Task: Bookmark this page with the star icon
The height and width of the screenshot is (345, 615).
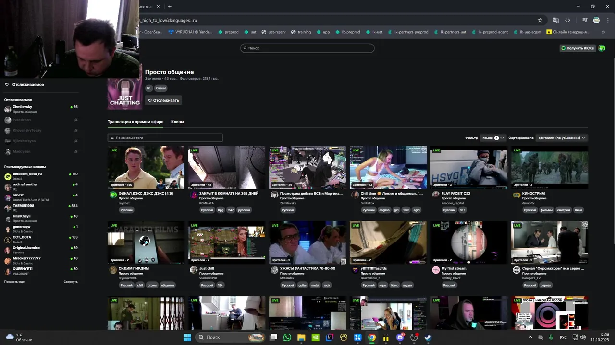Action: pos(540,20)
